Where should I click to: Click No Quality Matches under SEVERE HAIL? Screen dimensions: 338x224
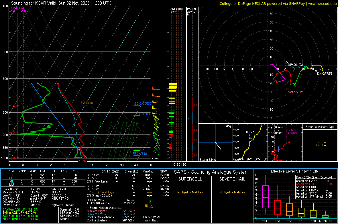232,192
